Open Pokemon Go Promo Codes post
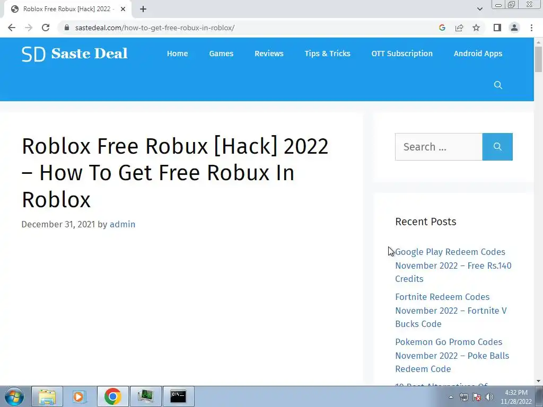 [x=452, y=356]
